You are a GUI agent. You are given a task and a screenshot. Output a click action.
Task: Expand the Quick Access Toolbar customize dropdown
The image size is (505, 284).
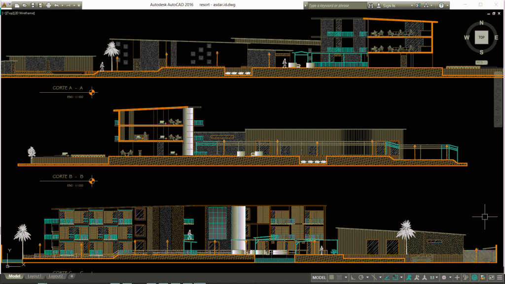[x=80, y=5]
